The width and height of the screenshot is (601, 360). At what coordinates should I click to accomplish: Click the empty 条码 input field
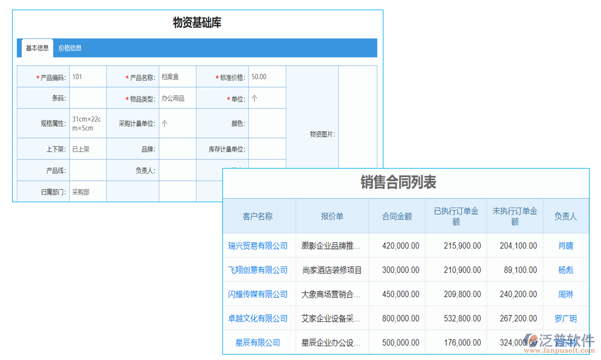pyautogui.click(x=88, y=98)
